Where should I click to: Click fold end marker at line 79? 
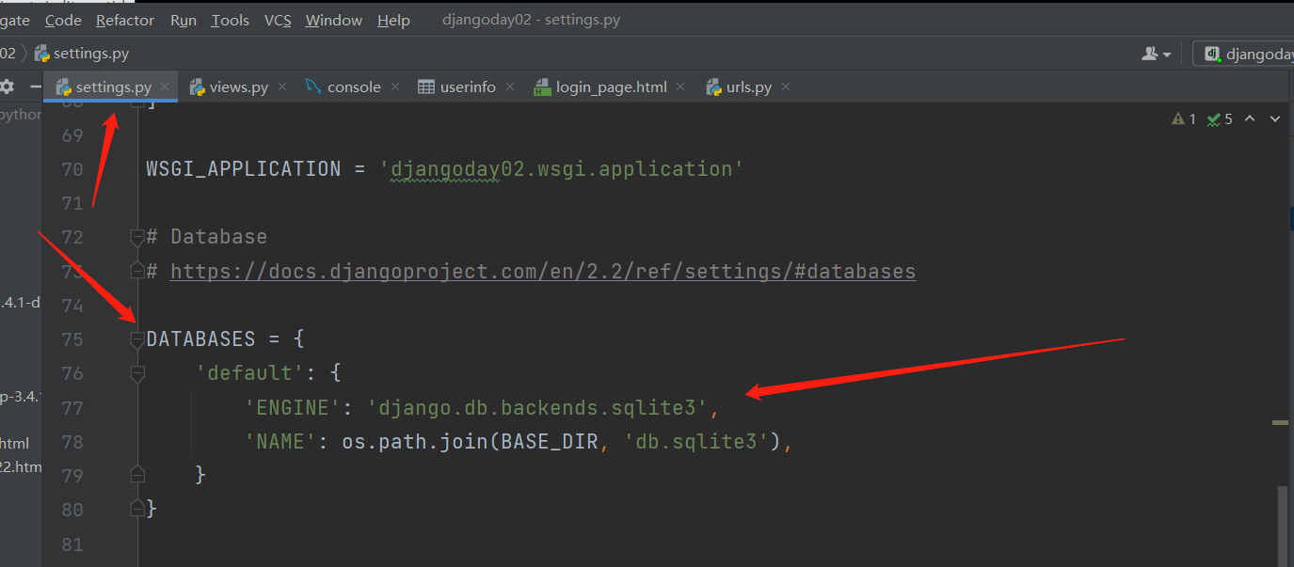pyautogui.click(x=137, y=475)
